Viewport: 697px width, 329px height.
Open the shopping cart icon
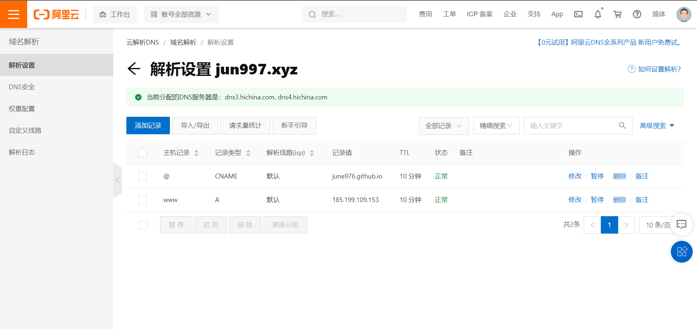[x=617, y=14]
